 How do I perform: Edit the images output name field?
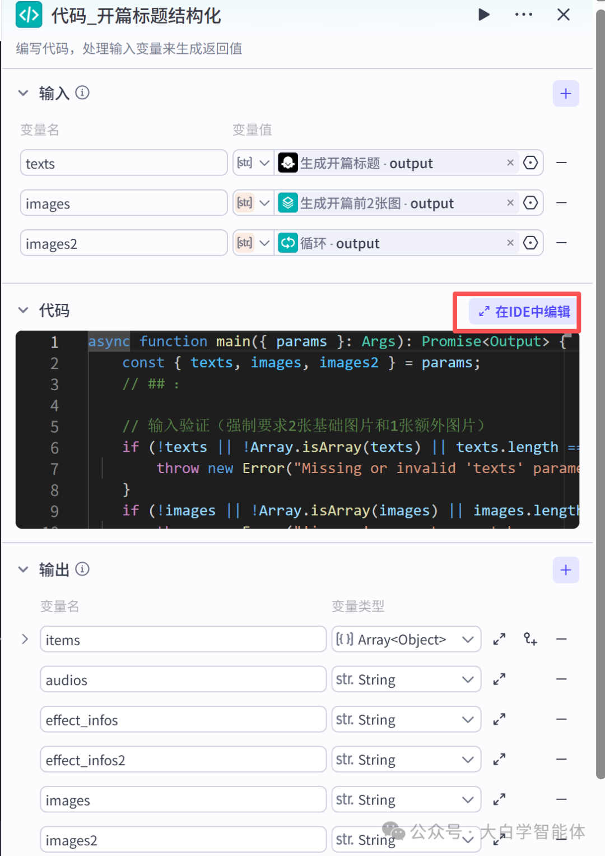[183, 799]
